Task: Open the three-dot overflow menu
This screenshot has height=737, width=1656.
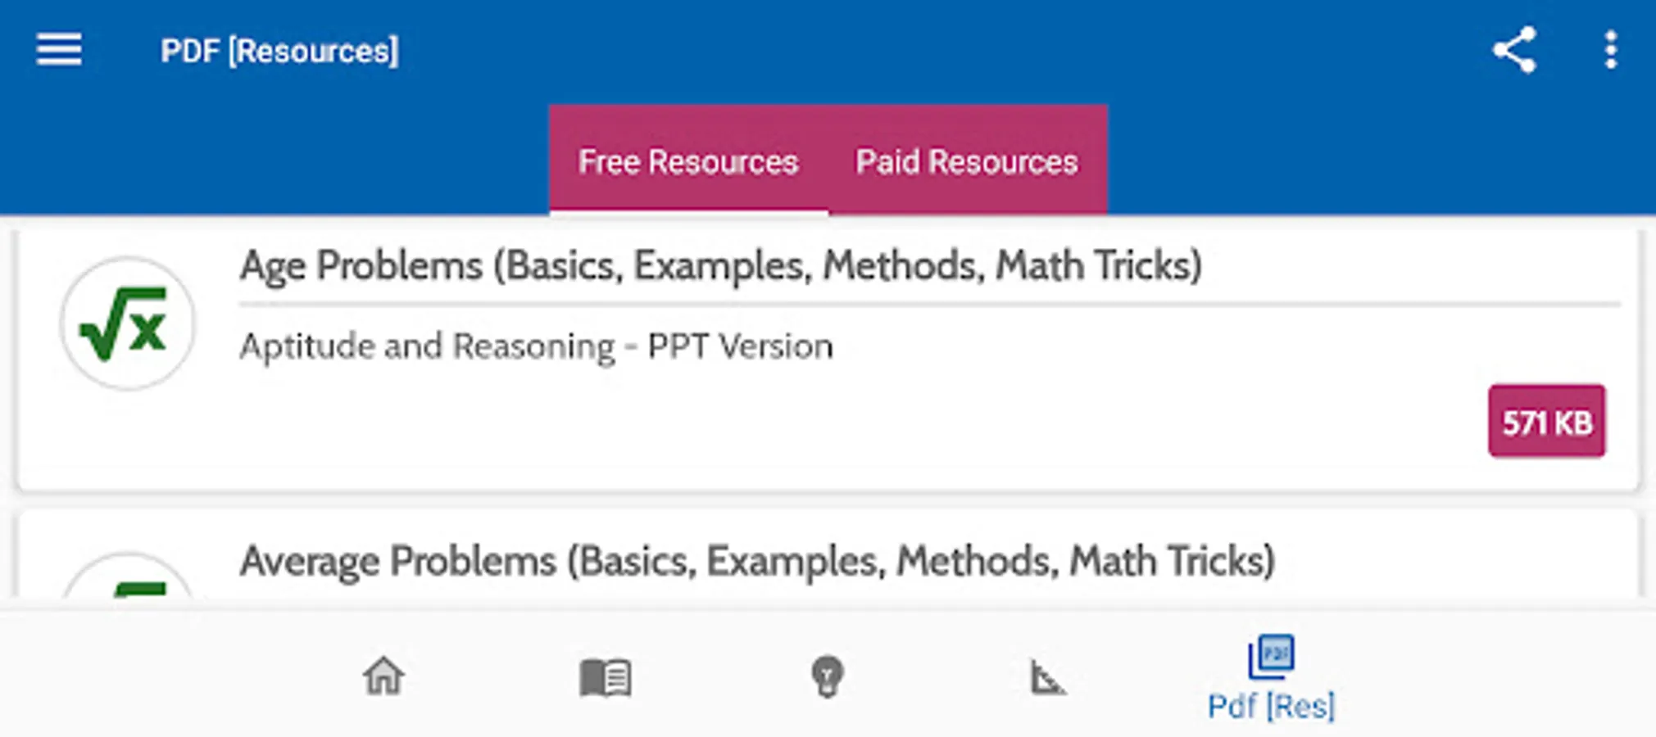Action: point(1610,50)
